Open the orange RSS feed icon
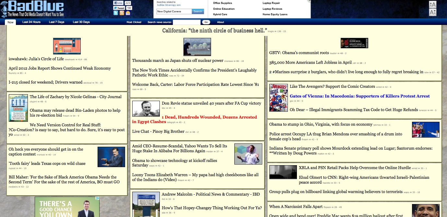Screen dimensions: 447x217 click(122, 13)
